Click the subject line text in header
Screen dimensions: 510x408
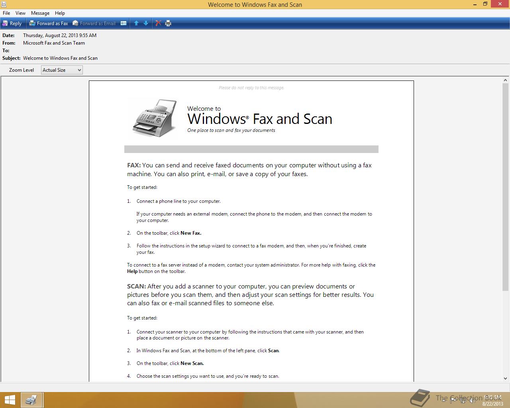pos(60,58)
